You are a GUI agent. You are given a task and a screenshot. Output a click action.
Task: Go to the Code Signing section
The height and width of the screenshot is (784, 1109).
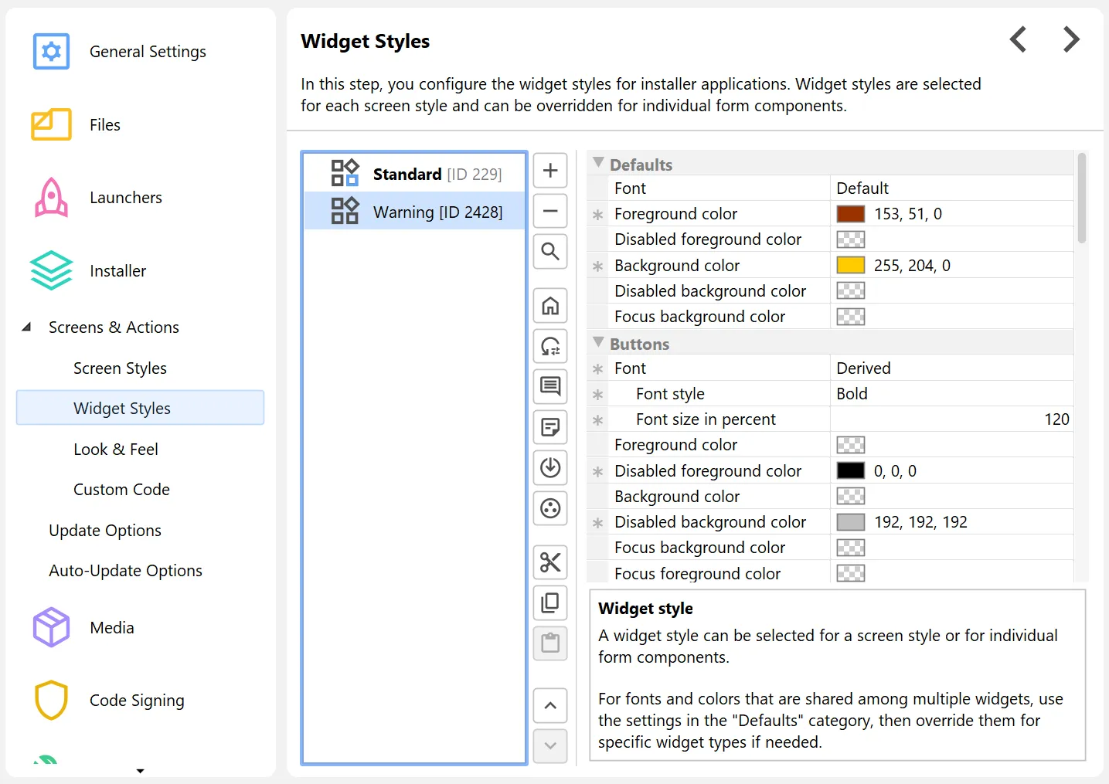coord(137,701)
